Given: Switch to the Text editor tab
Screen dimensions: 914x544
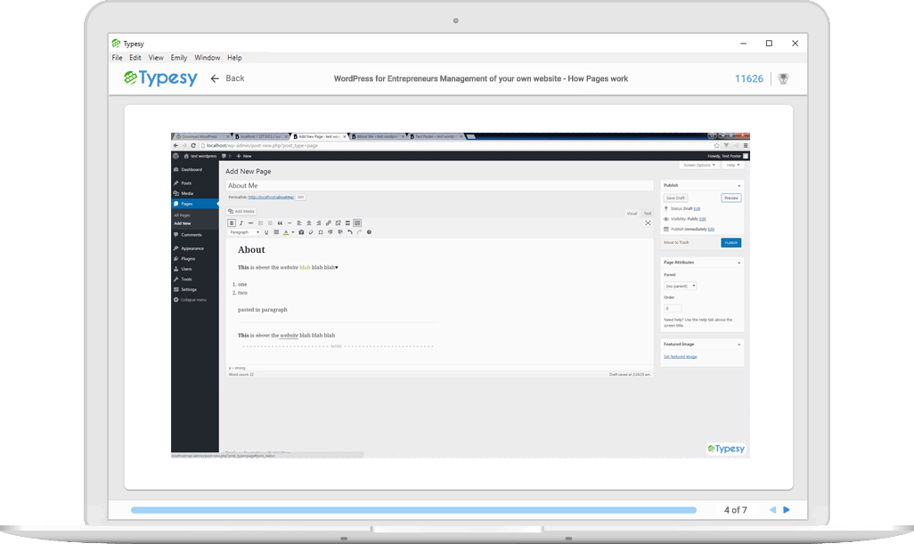Looking at the screenshot, I should [647, 213].
